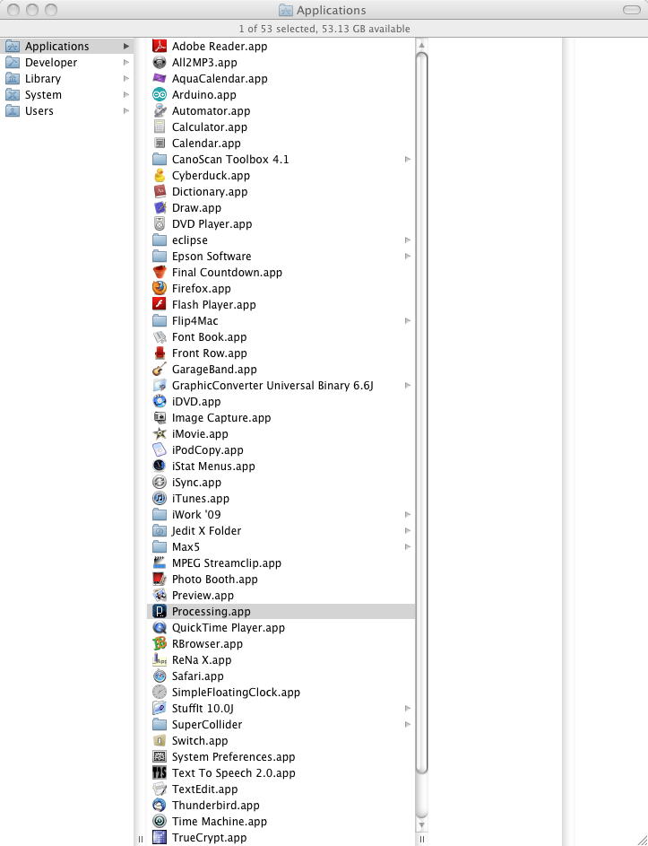The image size is (648, 846).
Task: Select the Final Countdown.app row
Action: click(281, 272)
